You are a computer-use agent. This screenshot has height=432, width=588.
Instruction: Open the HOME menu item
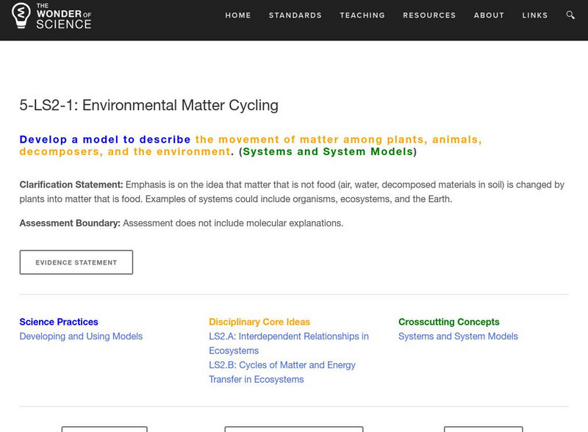(x=237, y=15)
